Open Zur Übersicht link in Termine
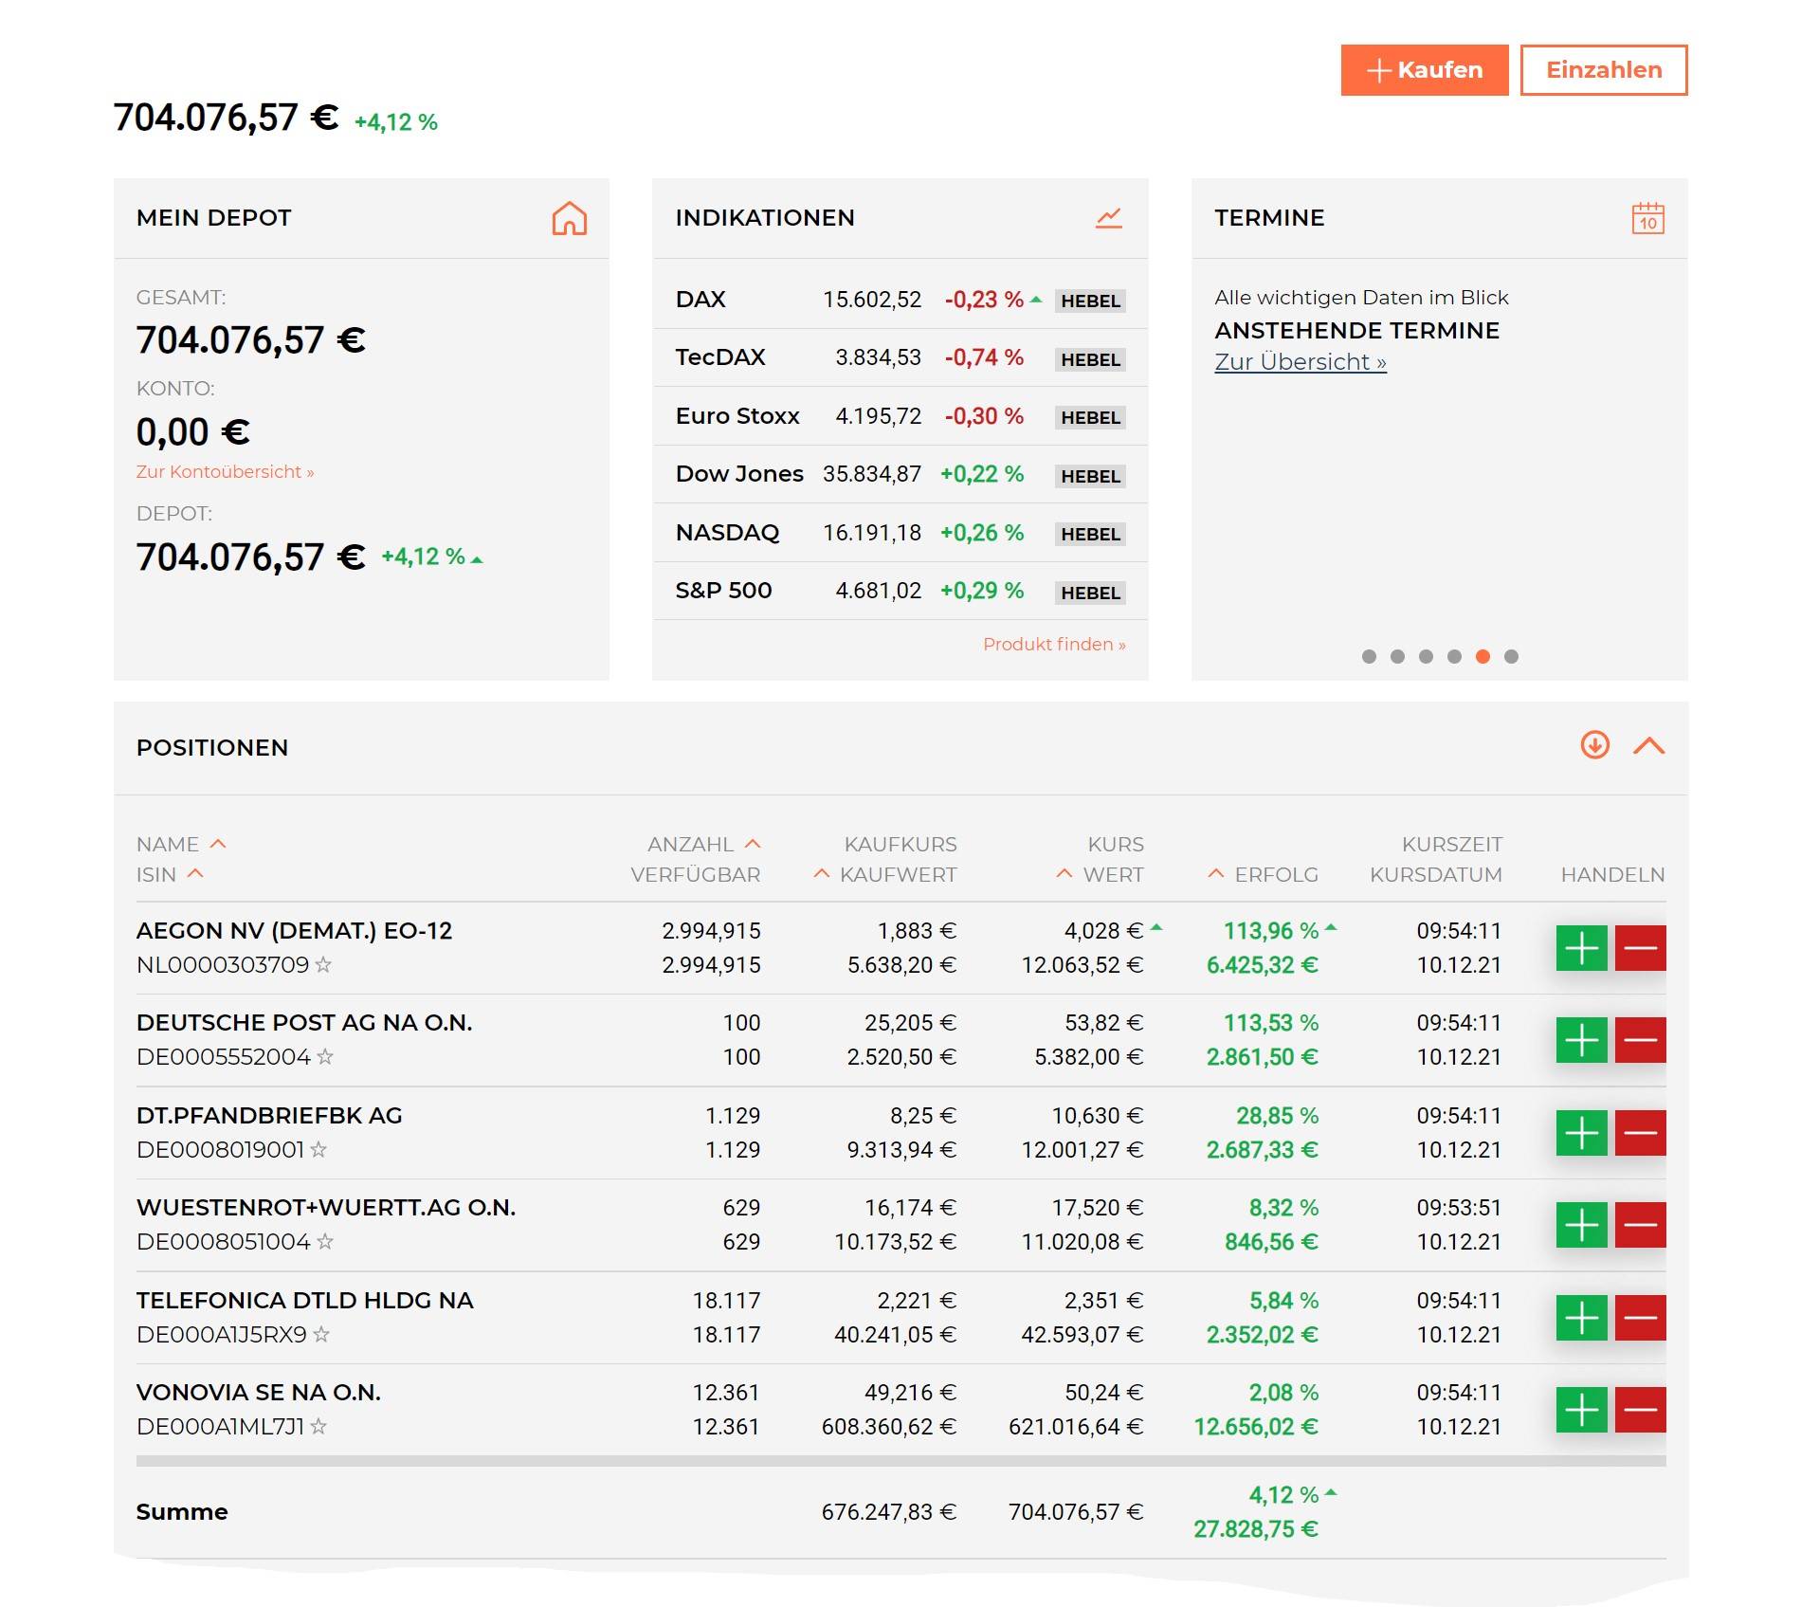This screenshot has width=1801, height=1607. 1301,362
